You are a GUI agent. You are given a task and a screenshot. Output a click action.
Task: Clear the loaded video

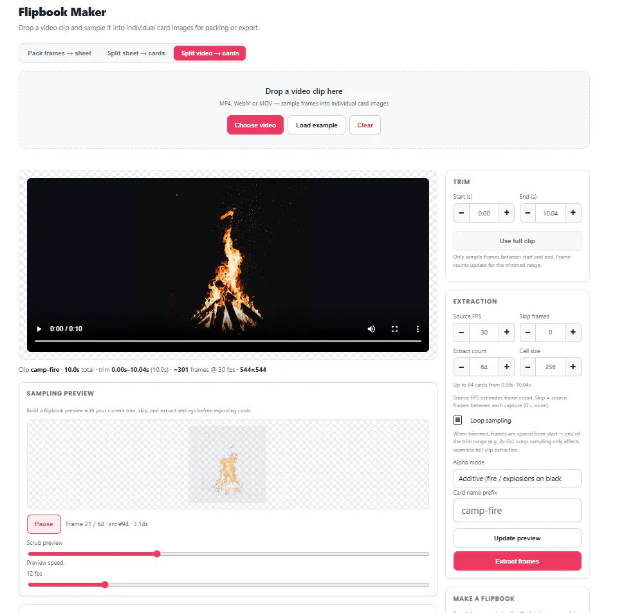tap(365, 125)
